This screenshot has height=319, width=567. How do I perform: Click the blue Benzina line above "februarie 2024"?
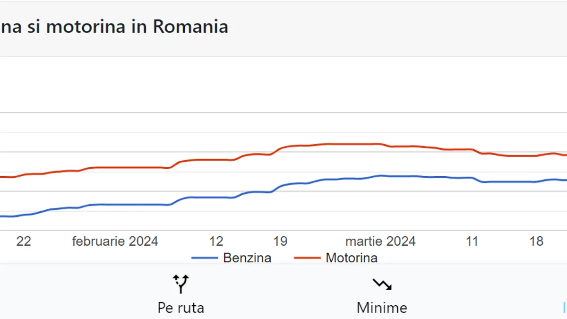(115, 205)
